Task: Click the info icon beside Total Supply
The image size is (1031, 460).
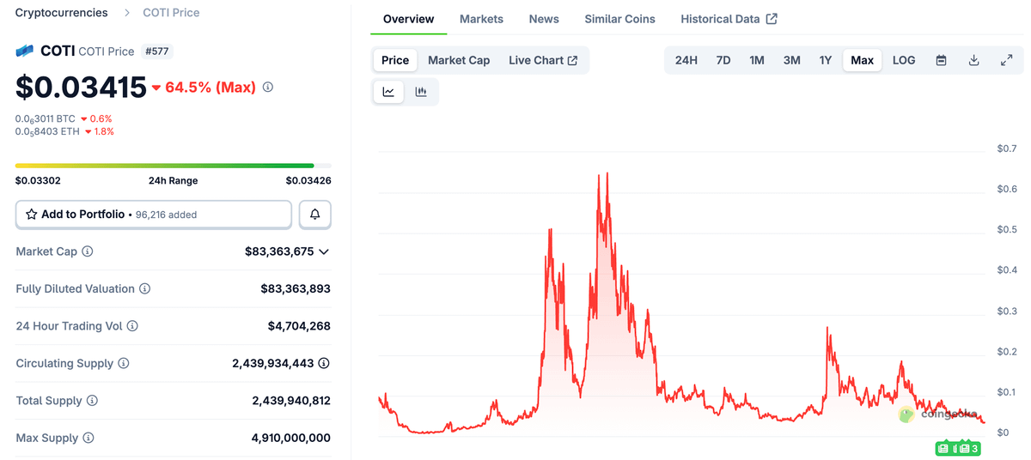Action: click(92, 401)
